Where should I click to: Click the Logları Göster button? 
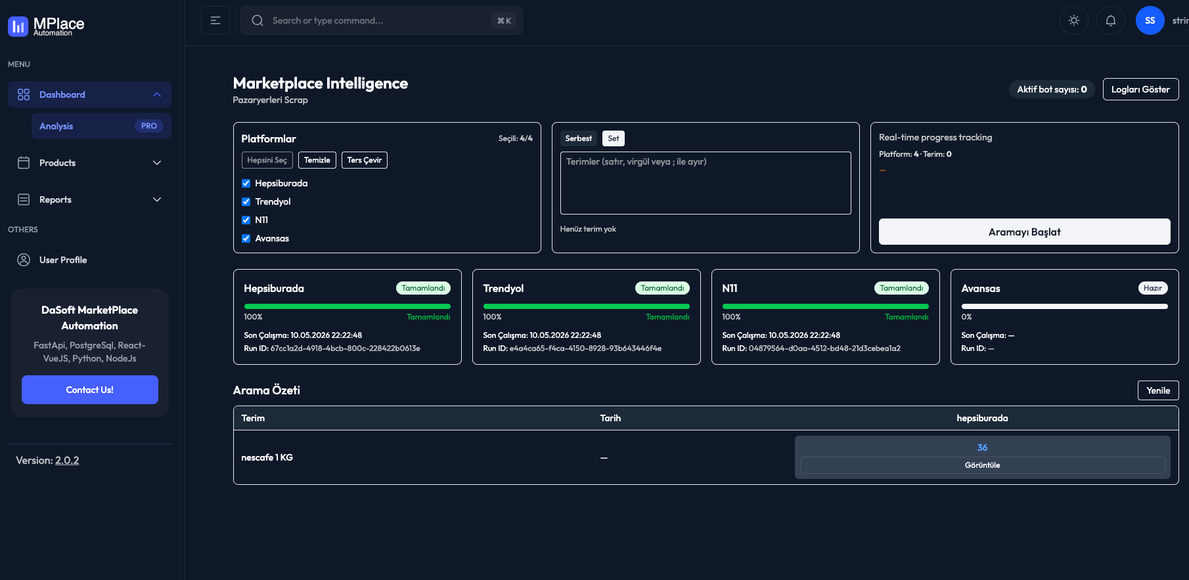[x=1140, y=89]
